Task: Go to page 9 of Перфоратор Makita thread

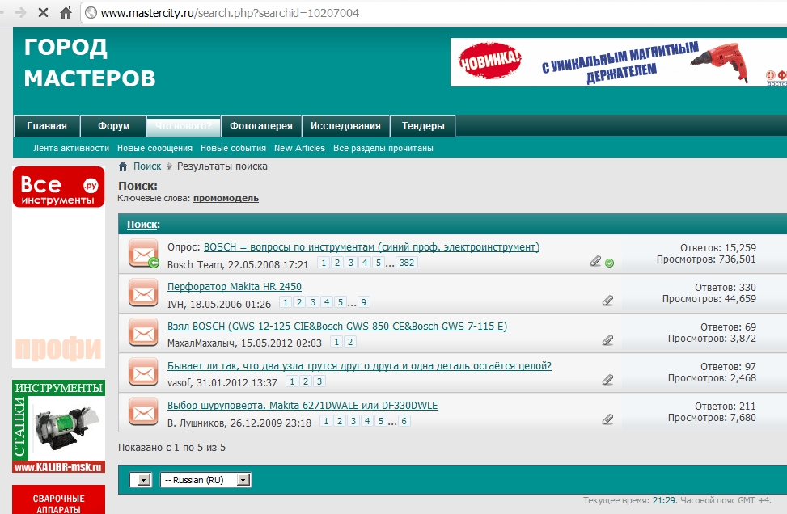Action: pyautogui.click(x=363, y=302)
